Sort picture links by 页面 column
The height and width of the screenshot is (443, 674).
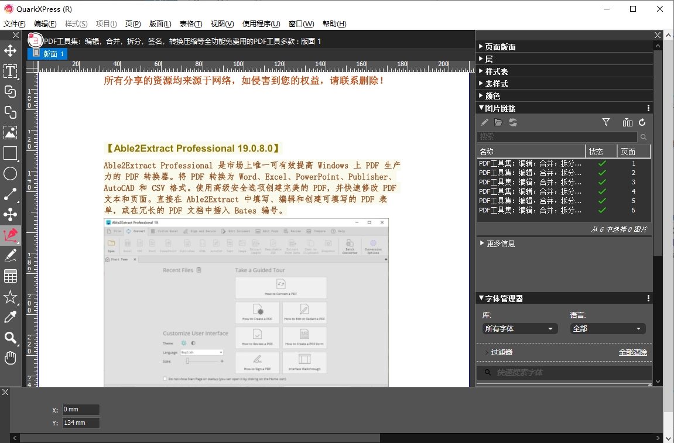[634, 152]
